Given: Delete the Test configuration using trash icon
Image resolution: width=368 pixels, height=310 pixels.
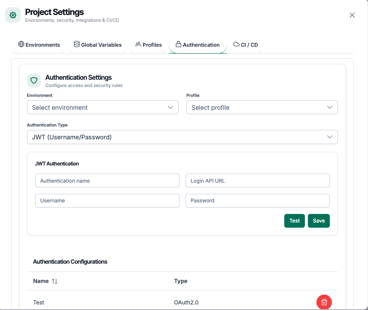Looking at the screenshot, I should 324,302.
